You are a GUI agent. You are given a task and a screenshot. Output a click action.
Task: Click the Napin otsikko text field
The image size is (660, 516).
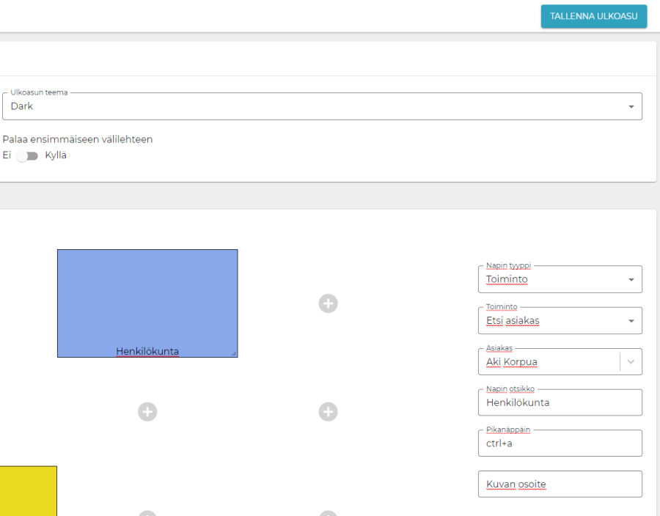click(x=560, y=402)
